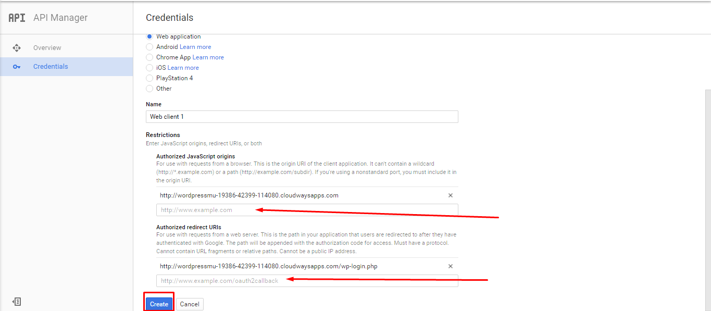This screenshot has height=311, width=711.
Task: Open the Credentials menu item
Action: coord(67,67)
